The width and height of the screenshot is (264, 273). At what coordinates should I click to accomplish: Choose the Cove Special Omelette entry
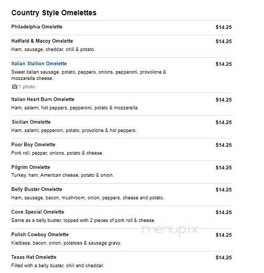tap(38, 212)
